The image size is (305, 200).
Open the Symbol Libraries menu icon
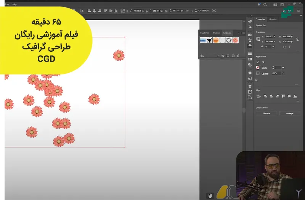point(202,56)
